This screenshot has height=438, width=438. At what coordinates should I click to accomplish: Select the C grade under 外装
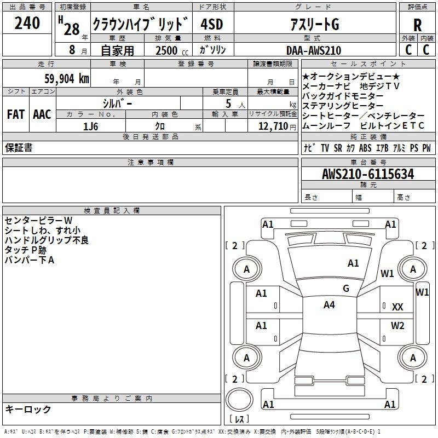click(408, 50)
